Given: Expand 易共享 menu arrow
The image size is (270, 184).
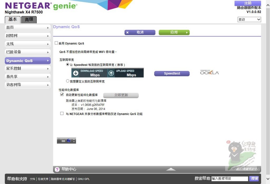Looking at the screenshot, I should (x=48, y=77).
